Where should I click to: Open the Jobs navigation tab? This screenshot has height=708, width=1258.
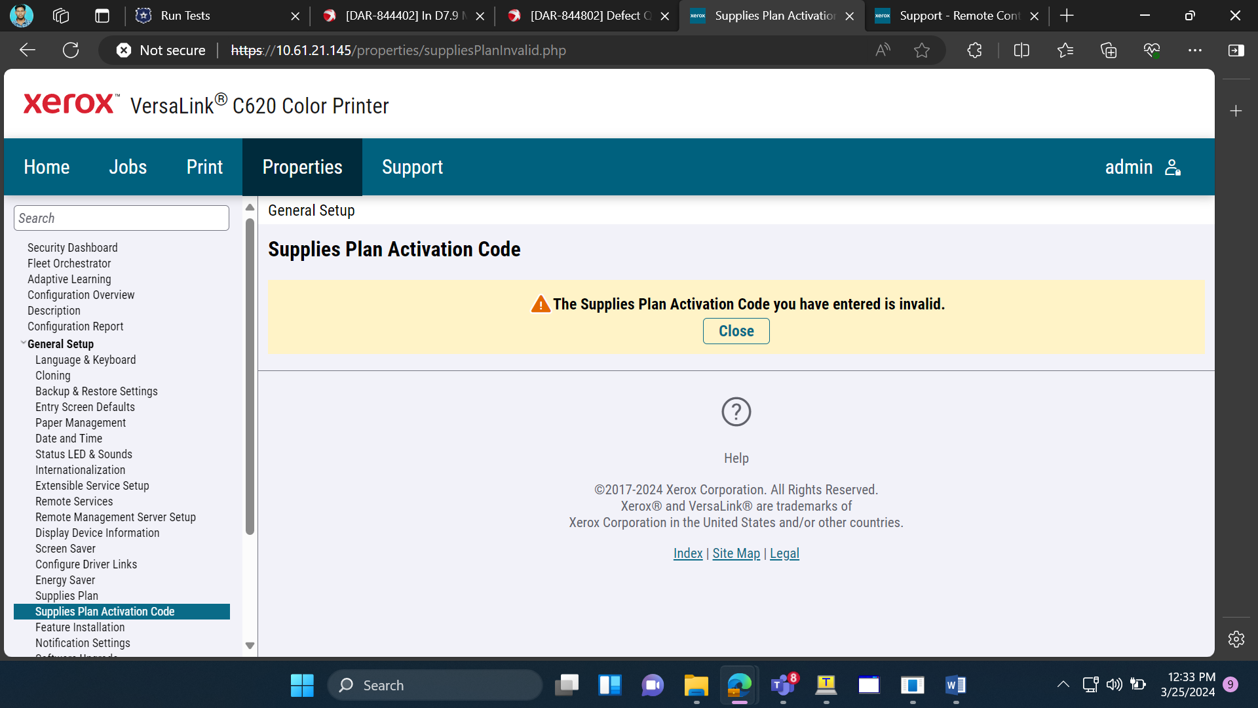pos(128,167)
